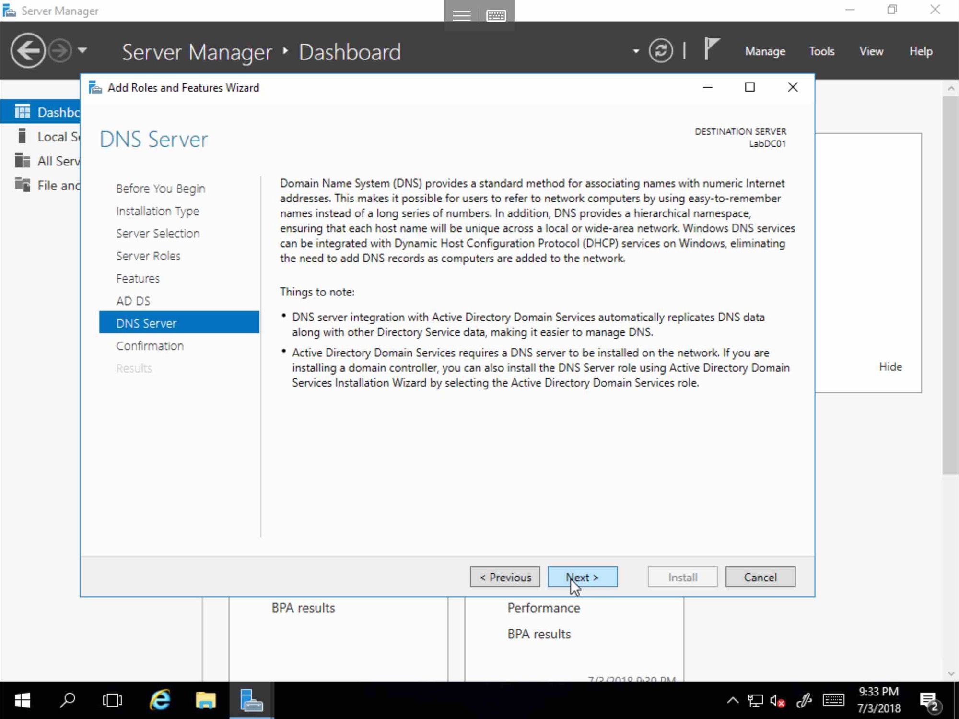Open the on-screen keyboard from session bar
Image resolution: width=959 pixels, height=719 pixels.
[x=496, y=15]
